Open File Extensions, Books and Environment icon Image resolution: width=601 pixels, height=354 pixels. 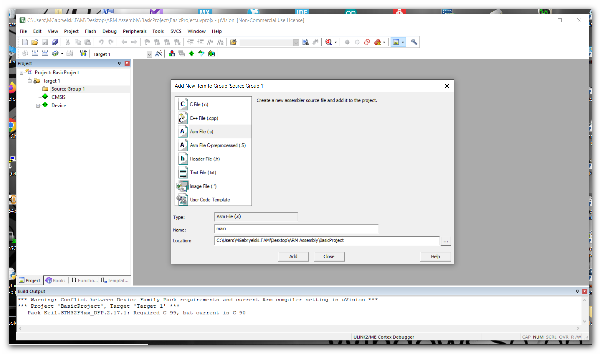tap(172, 53)
